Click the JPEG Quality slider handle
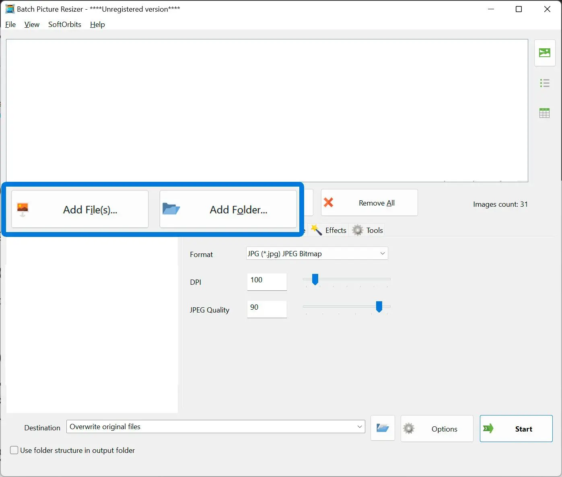Image resolution: width=562 pixels, height=477 pixels. tap(379, 307)
